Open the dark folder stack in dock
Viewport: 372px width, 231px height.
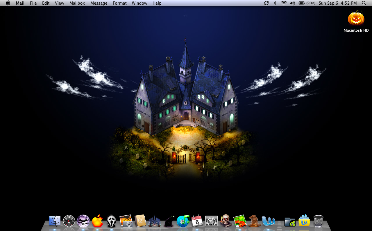click(290, 222)
